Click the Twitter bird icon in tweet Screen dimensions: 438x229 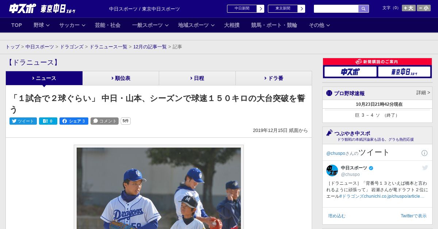pyautogui.click(x=425, y=168)
